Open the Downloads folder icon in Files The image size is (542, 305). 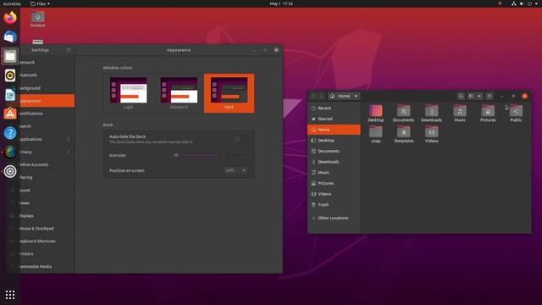[431, 114]
